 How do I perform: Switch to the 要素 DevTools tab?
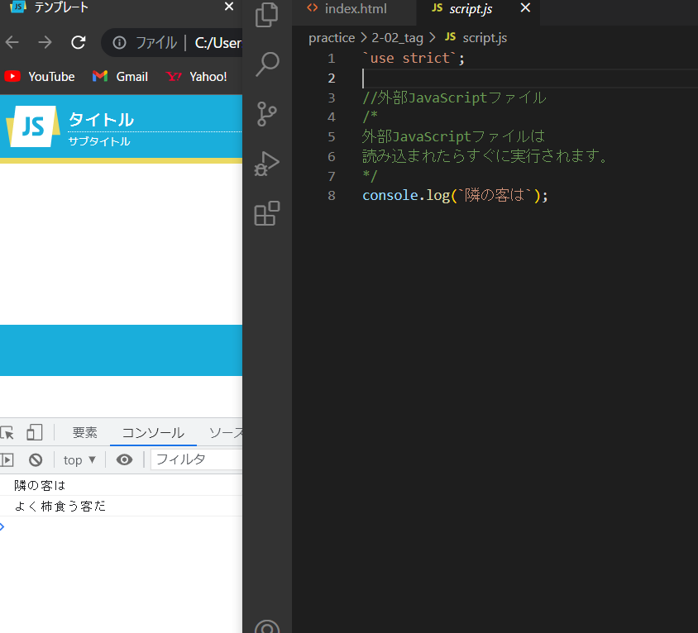(x=84, y=432)
